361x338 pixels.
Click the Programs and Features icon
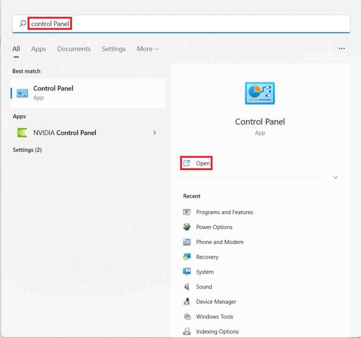click(187, 212)
